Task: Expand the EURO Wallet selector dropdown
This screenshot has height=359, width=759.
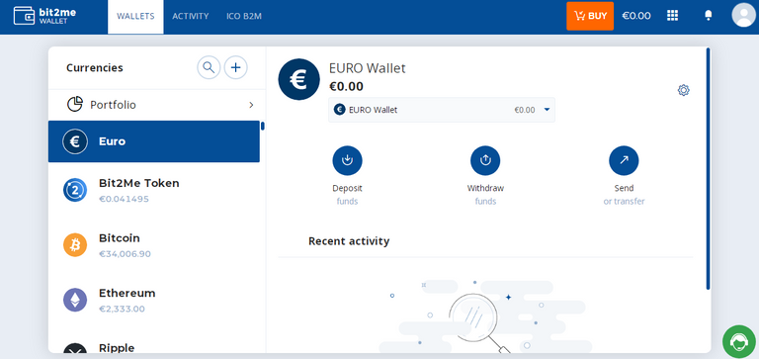Action: point(442,110)
